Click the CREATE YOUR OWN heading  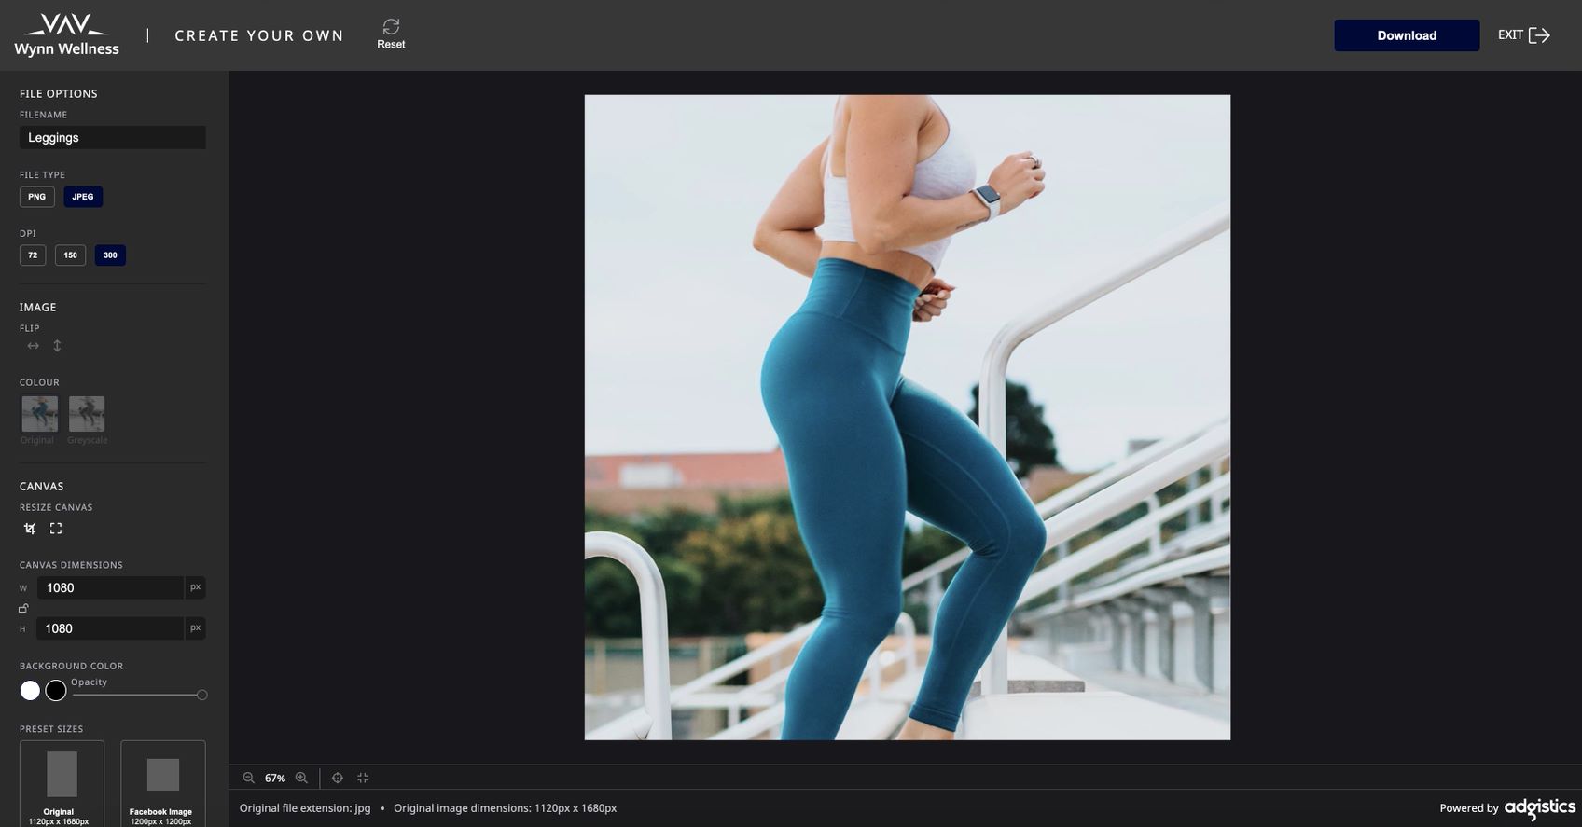(x=259, y=35)
